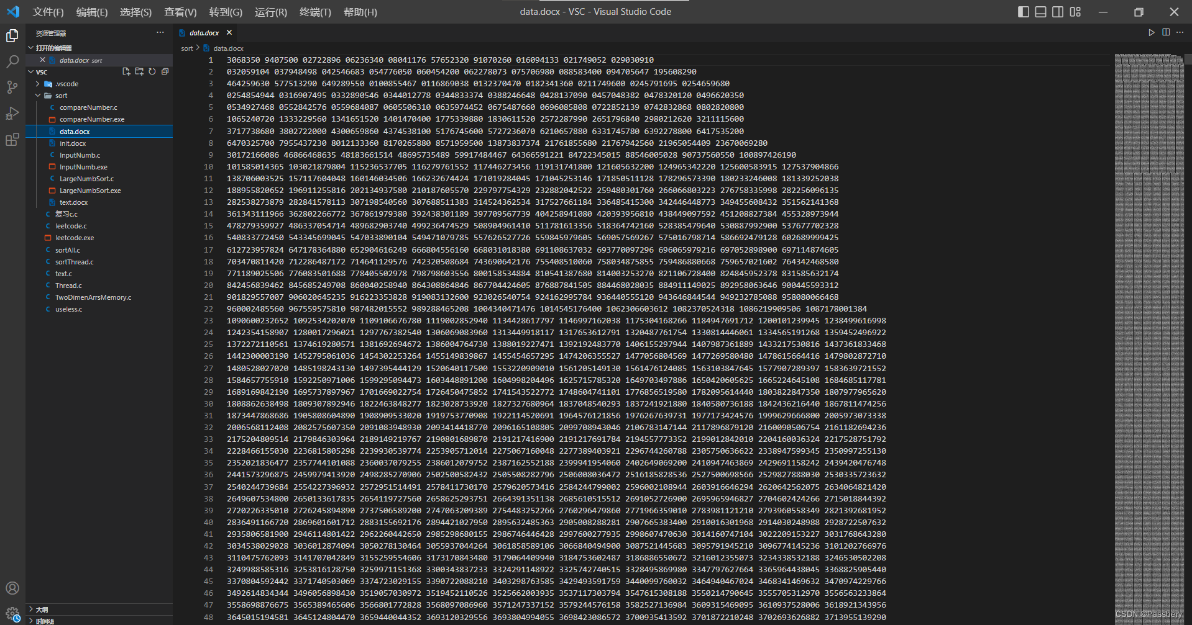1192x625 pixels.
Task: Run the file with the play icon
Action: (1151, 32)
